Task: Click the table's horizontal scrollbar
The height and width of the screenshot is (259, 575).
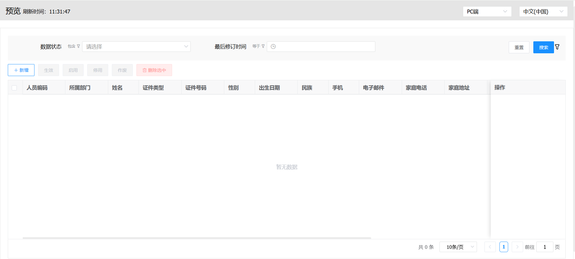Action: click(197, 238)
